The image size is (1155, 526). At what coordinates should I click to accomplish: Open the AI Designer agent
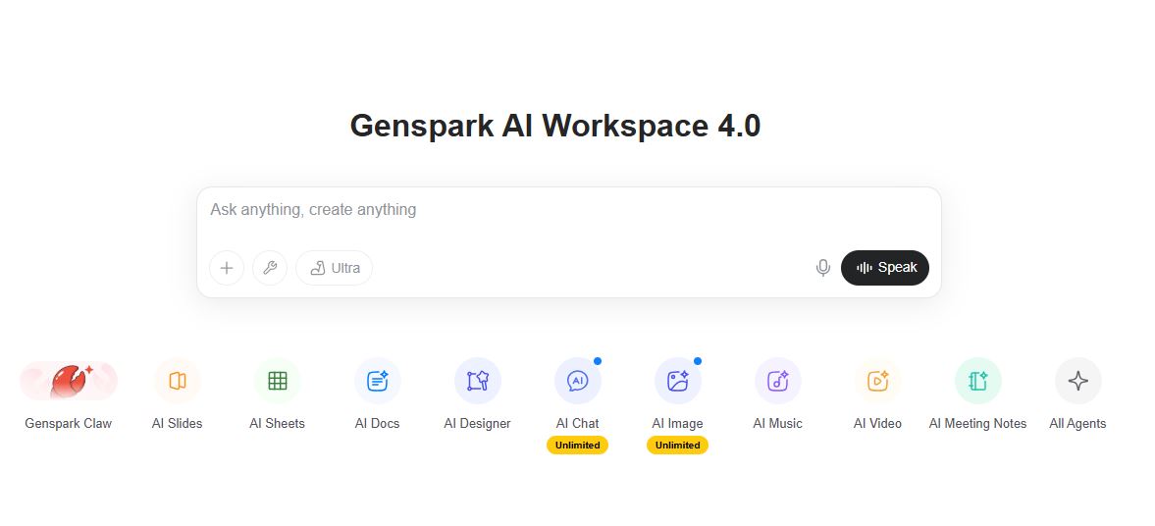(478, 381)
